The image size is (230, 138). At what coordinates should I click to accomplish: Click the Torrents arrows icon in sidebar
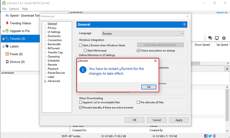pyautogui.click(x=7, y=39)
